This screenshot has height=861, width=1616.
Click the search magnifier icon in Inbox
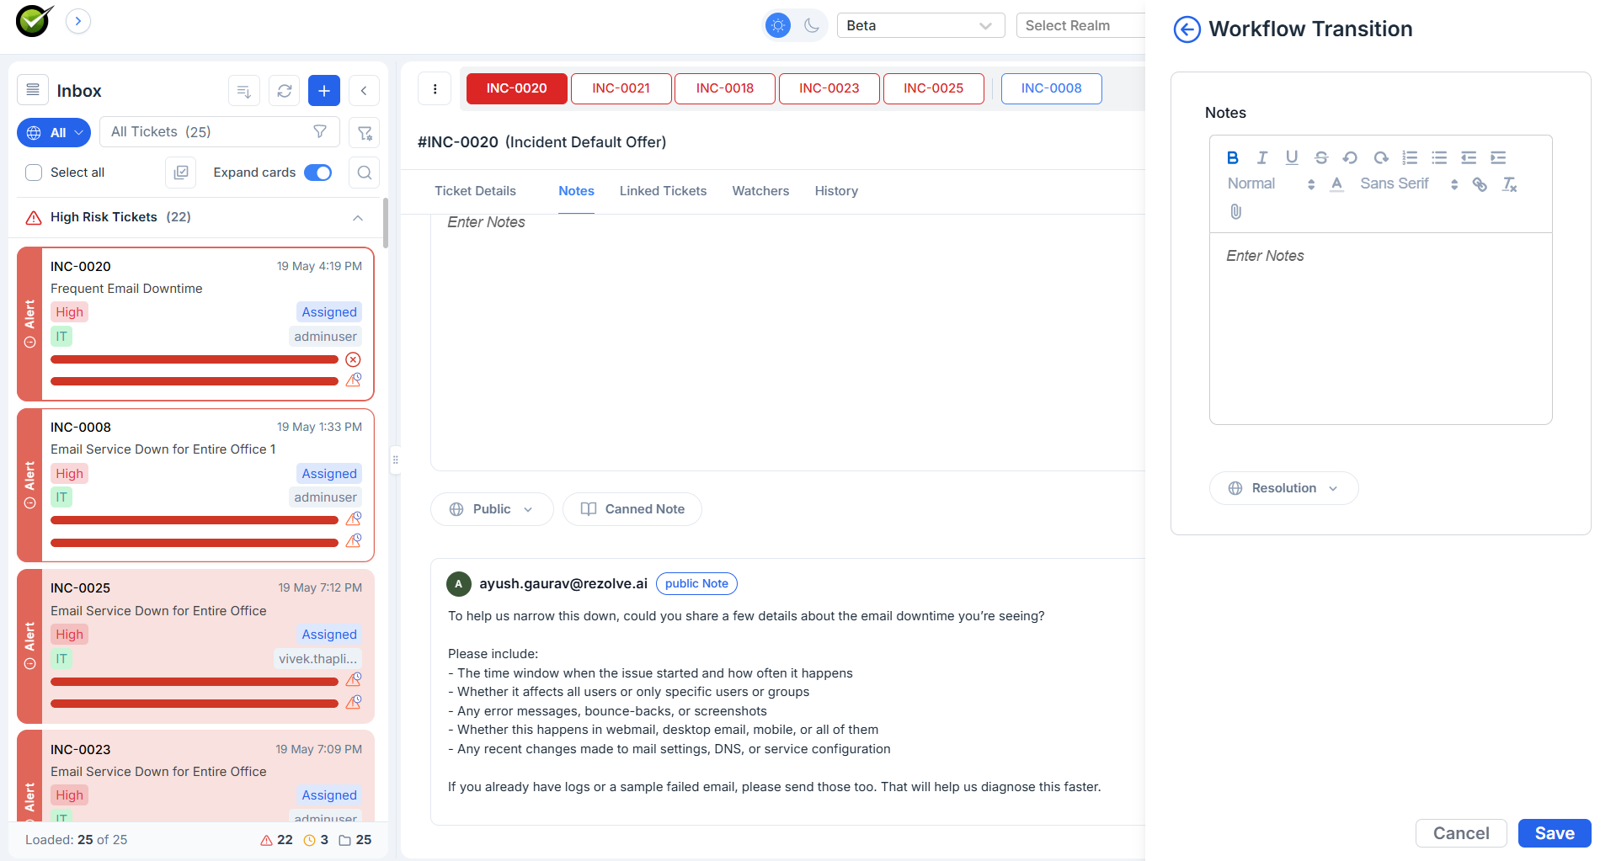364,173
